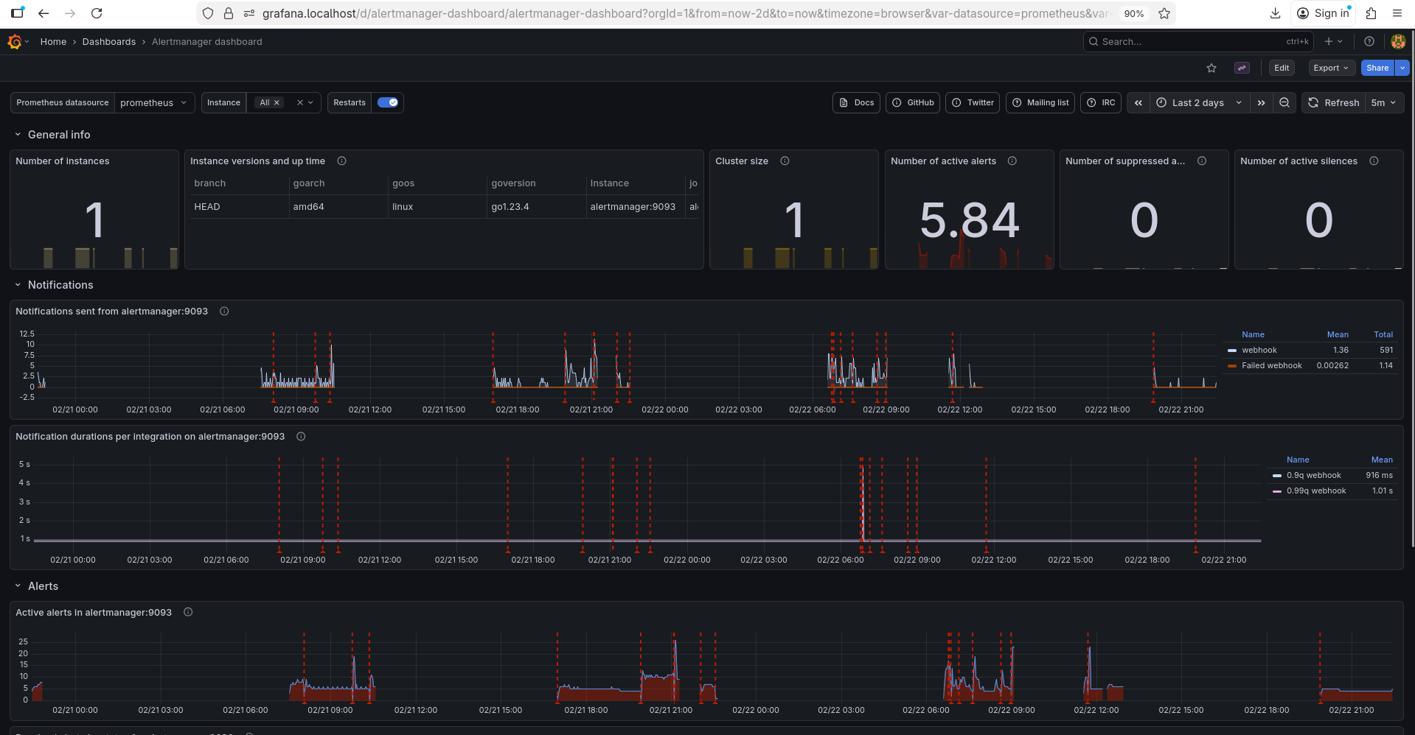Toggle the Restarts switch

pos(388,103)
